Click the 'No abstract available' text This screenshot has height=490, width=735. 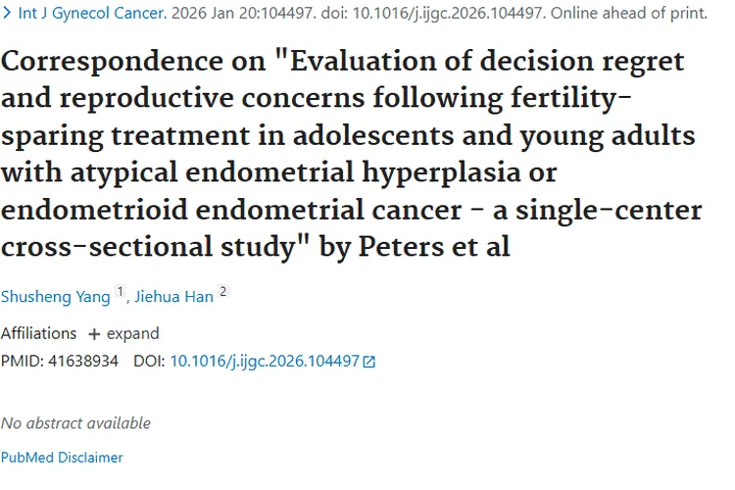pos(75,423)
